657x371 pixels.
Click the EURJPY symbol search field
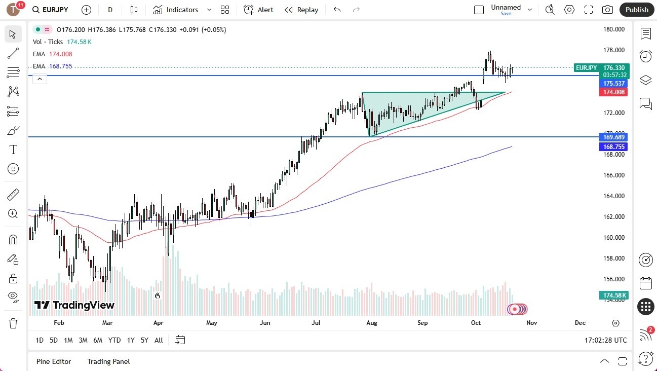pos(50,10)
